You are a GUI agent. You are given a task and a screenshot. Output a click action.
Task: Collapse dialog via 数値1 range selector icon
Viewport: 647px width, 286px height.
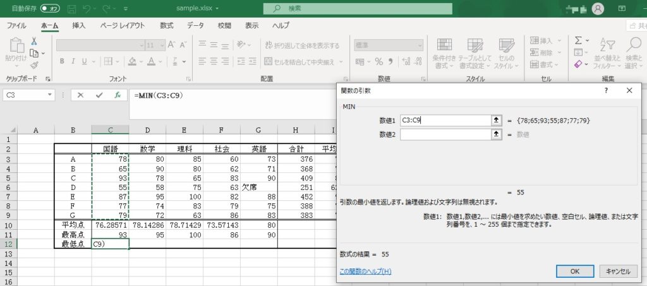click(497, 120)
